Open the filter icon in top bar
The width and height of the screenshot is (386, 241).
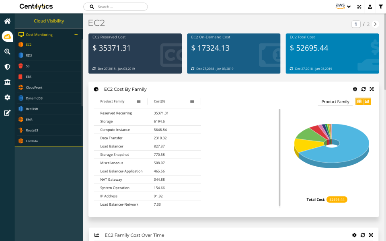[381, 6]
